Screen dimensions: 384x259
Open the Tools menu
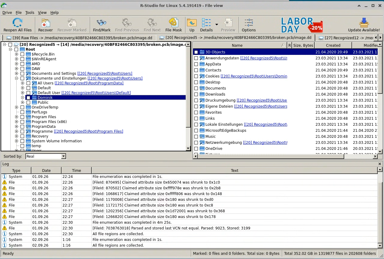click(30, 12)
